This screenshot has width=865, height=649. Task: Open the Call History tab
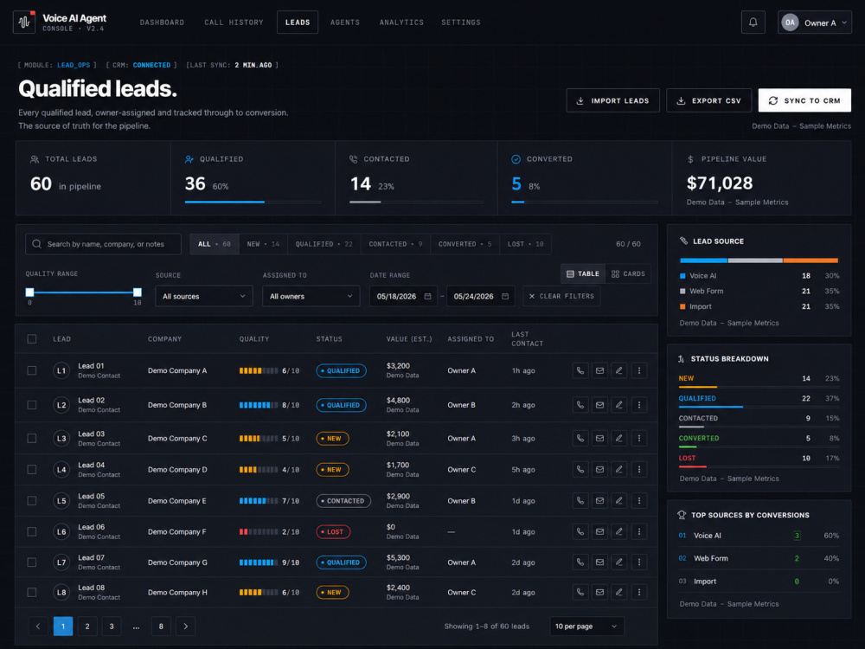click(234, 22)
